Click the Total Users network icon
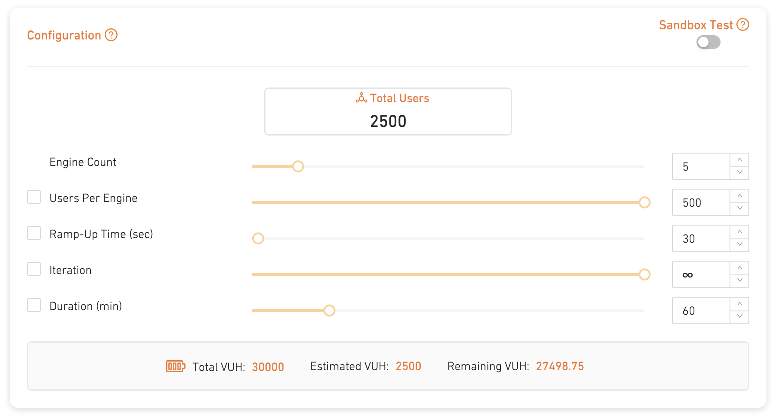Image resolution: width=778 pixels, height=416 pixels. (361, 98)
